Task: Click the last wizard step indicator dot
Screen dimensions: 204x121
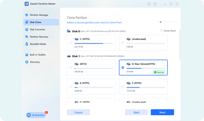Action: coord(176,22)
